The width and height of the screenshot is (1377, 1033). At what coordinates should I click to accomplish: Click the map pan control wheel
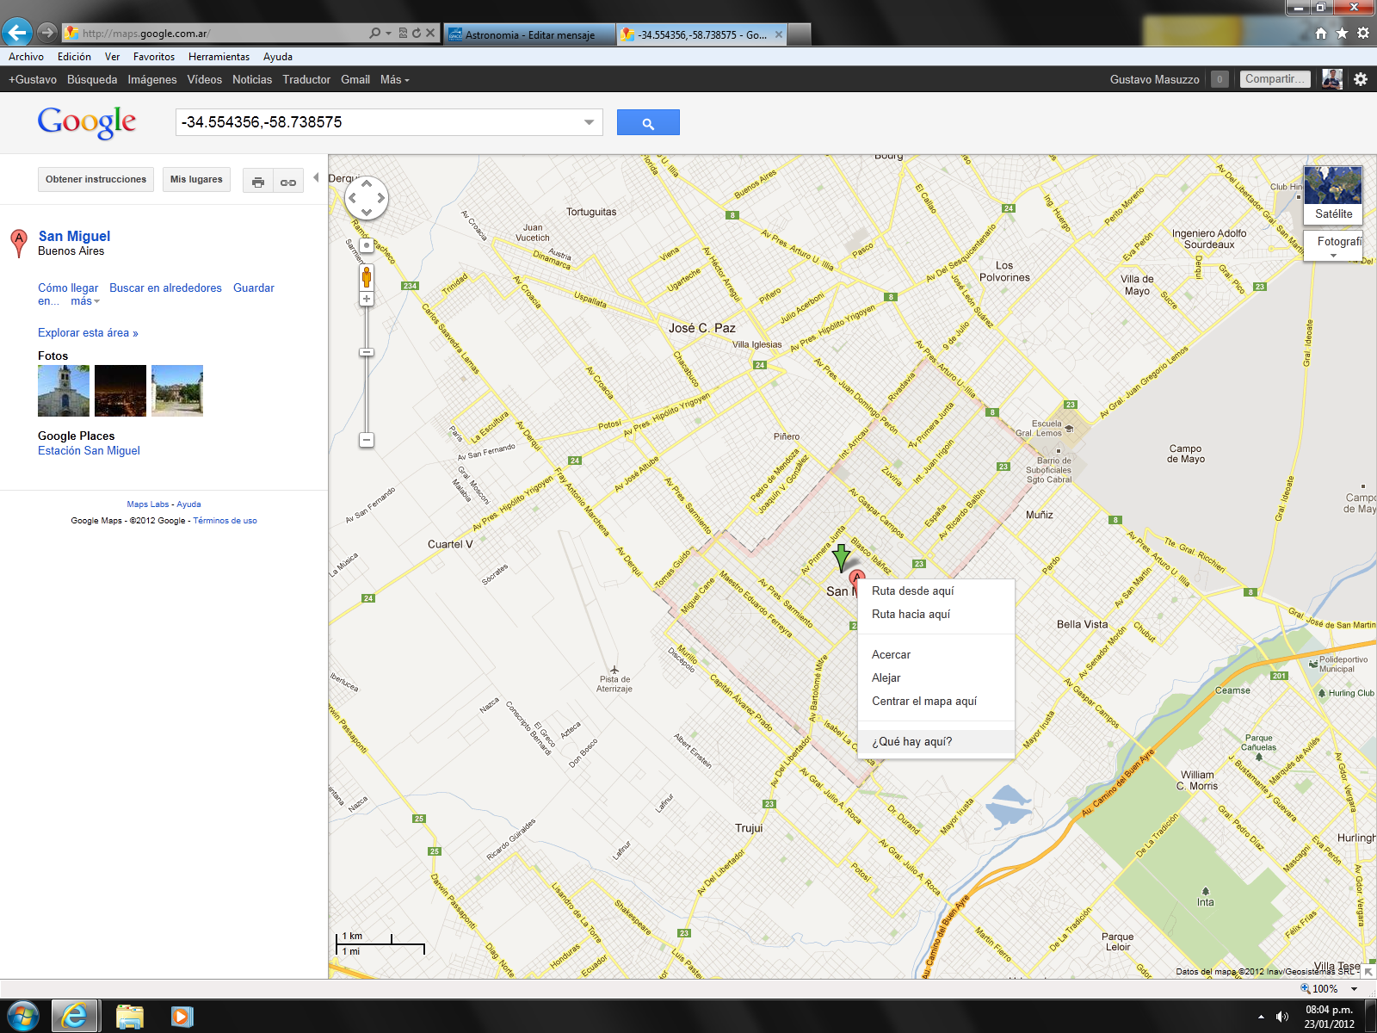tap(367, 198)
